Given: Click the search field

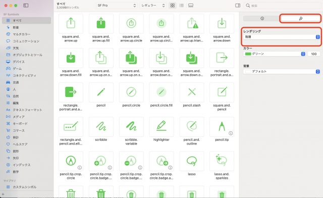Looking at the screenshot, I should pos(283,6).
